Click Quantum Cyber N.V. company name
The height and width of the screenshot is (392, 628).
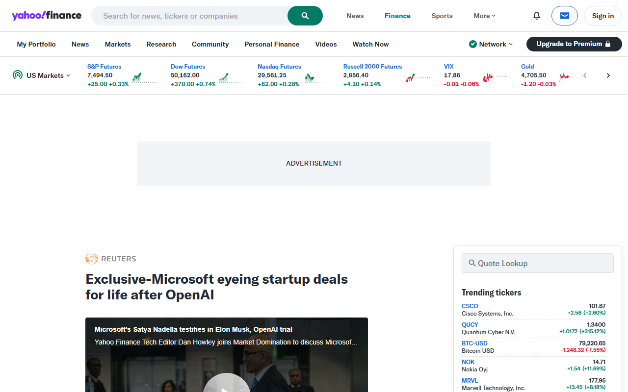488,332
